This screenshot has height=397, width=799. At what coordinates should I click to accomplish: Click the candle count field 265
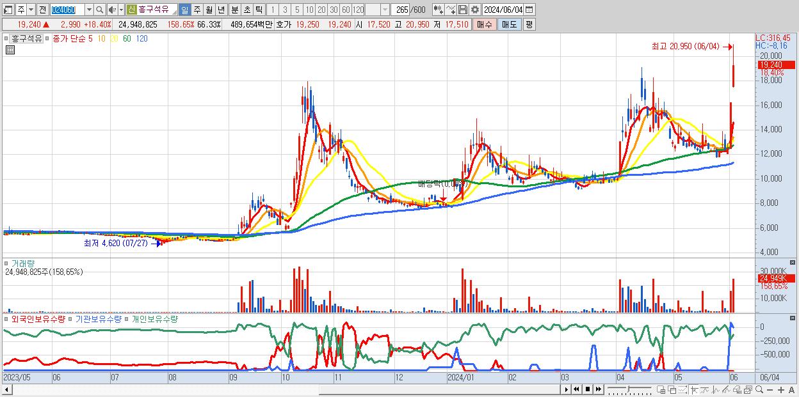[400, 10]
